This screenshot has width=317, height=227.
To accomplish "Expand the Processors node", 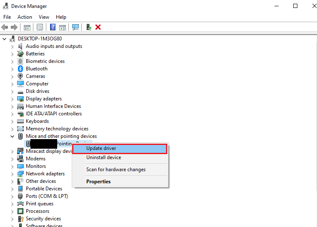I will [12, 212].
